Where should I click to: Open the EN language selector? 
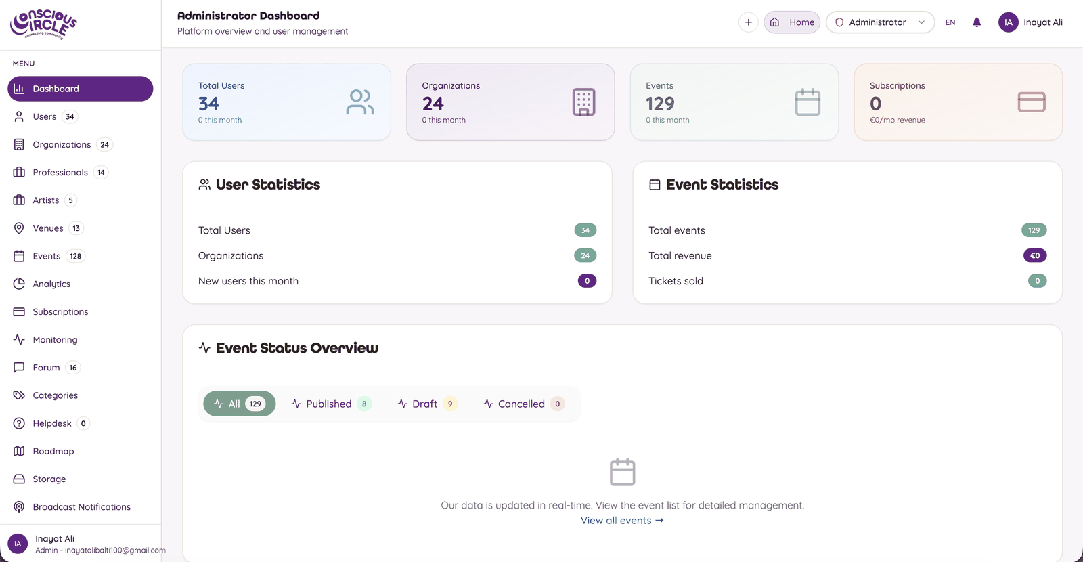(x=950, y=22)
